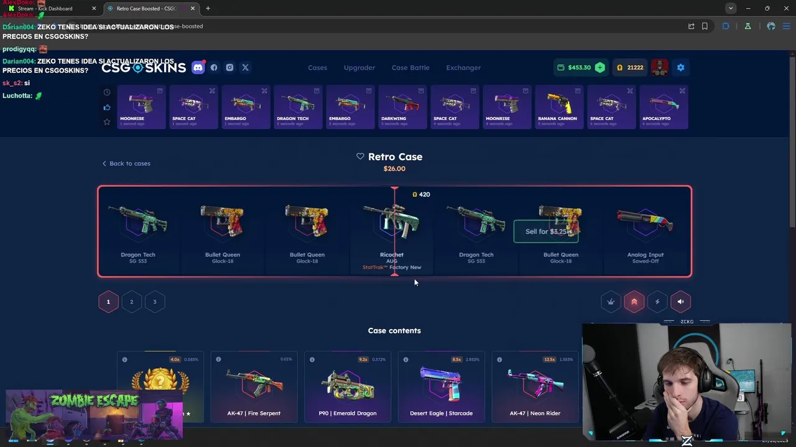Expand the browser tab search dropdown
Viewport: 796px width, 447px height.
[x=731, y=8]
